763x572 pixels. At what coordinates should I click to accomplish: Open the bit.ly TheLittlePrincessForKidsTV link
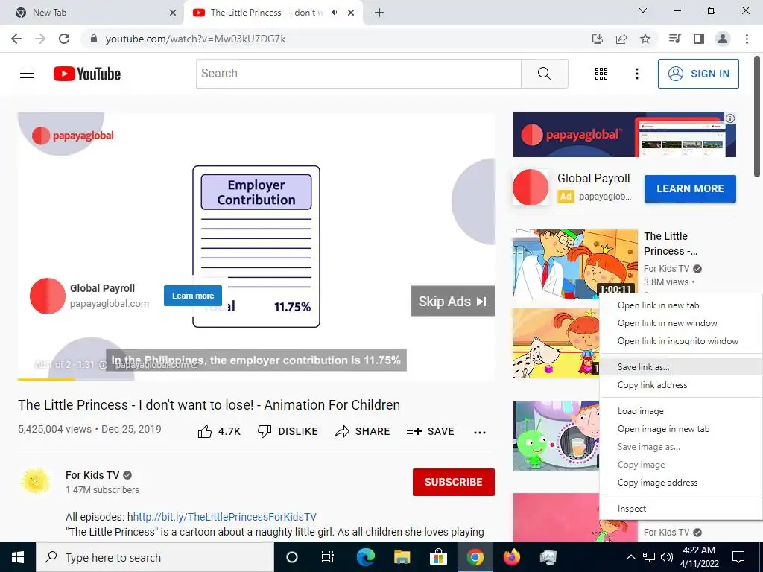[225, 517]
